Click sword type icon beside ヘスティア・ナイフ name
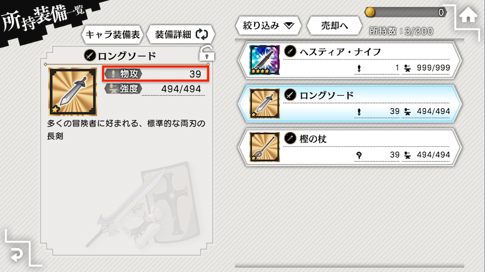Screen dimensions: 485x272 point(290,51)
